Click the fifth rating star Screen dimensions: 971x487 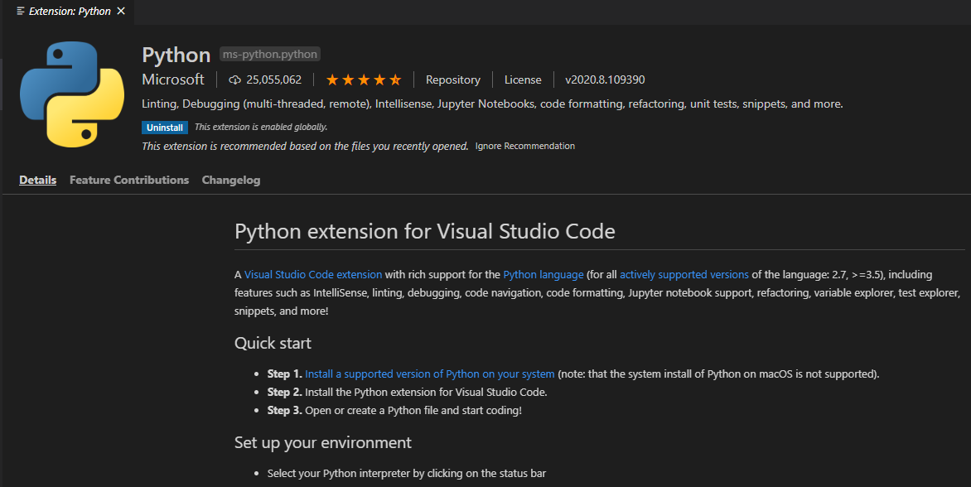395,79
